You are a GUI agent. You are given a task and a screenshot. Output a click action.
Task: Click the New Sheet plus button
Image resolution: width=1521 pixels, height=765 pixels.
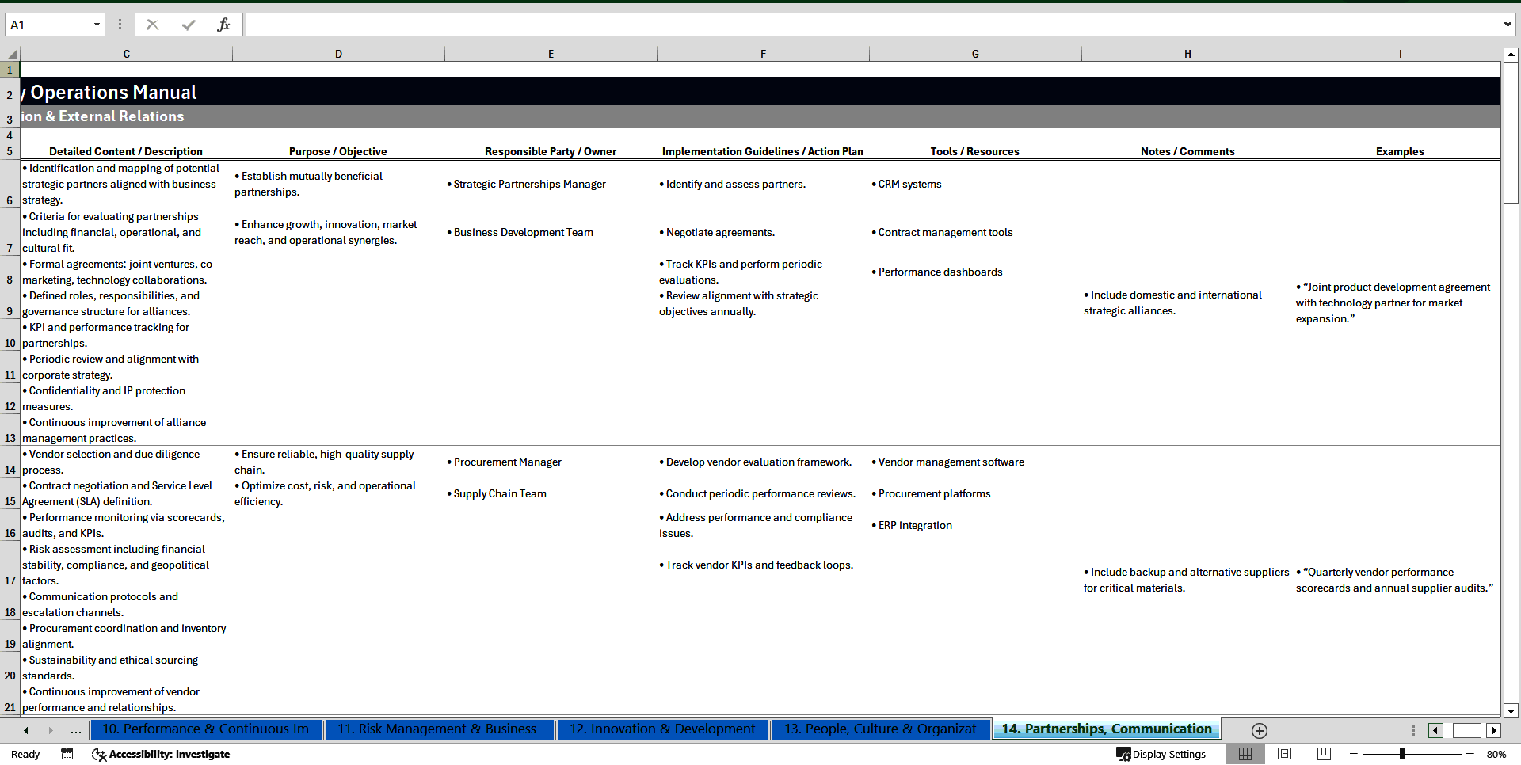tap(1259, 730)
